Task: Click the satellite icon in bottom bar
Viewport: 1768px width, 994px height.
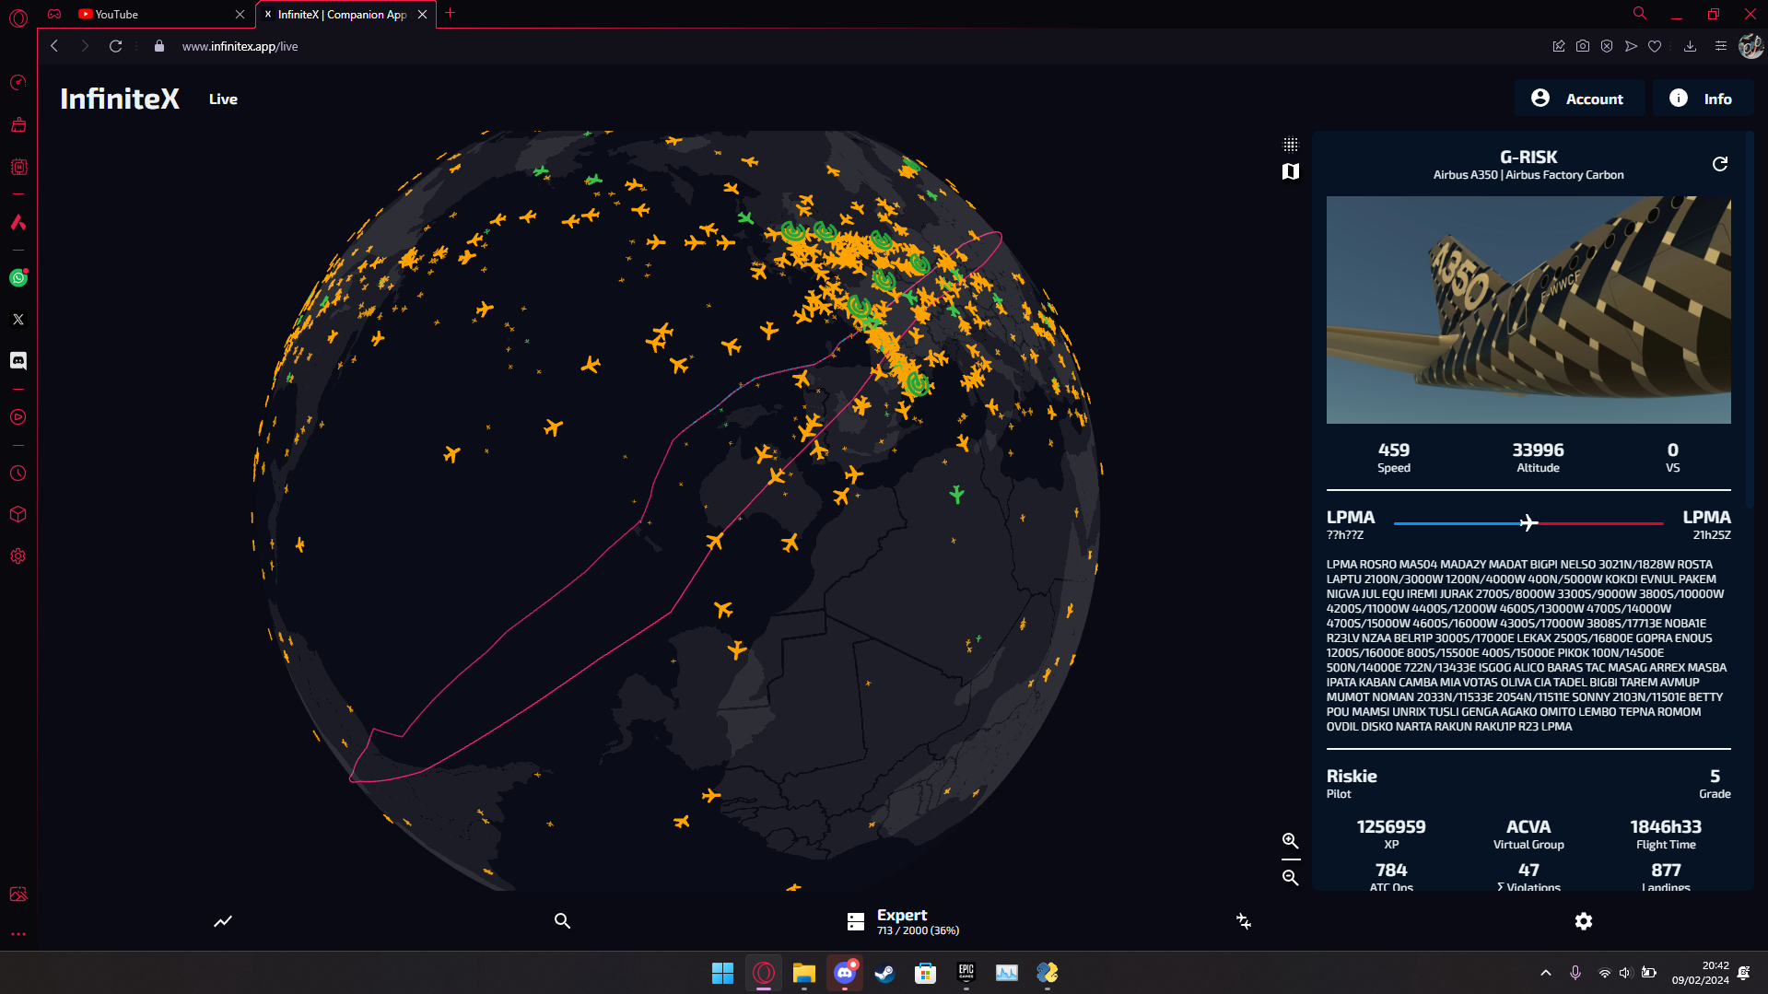Action: [1244, 921]
